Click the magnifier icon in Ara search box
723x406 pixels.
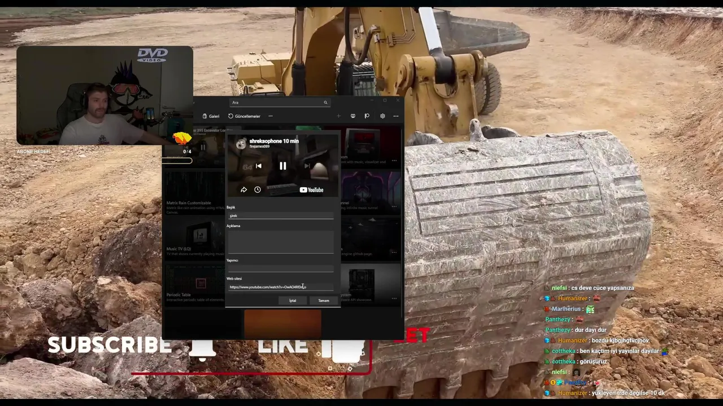(325, 103)
